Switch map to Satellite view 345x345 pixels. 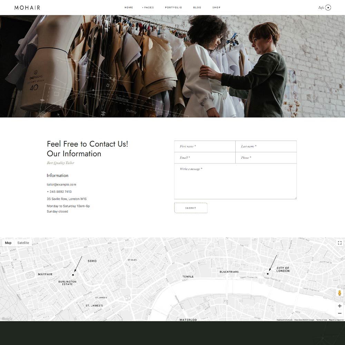[x=23, y=243]
